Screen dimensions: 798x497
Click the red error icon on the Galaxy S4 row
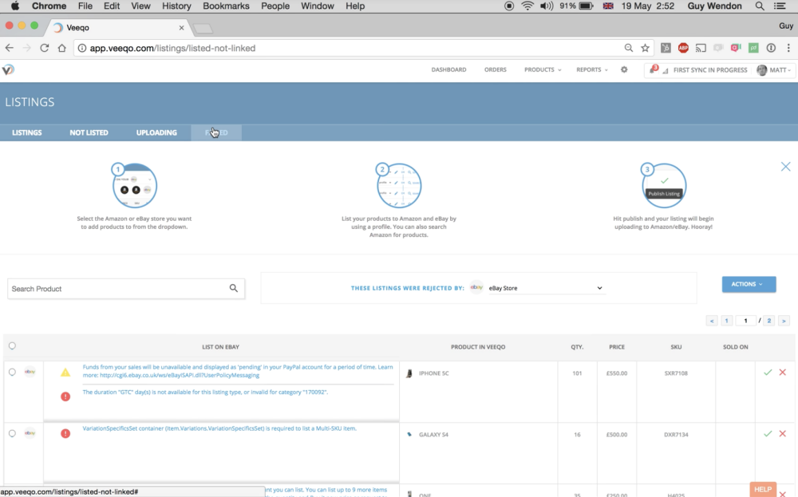point(65,433)
